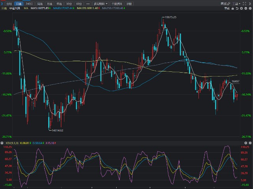Image resolution: width=253 pixels, height=189 pixels.
Task: Expand the KDJ indicator dropdown arrow
Action: click(x=2, y=143)
